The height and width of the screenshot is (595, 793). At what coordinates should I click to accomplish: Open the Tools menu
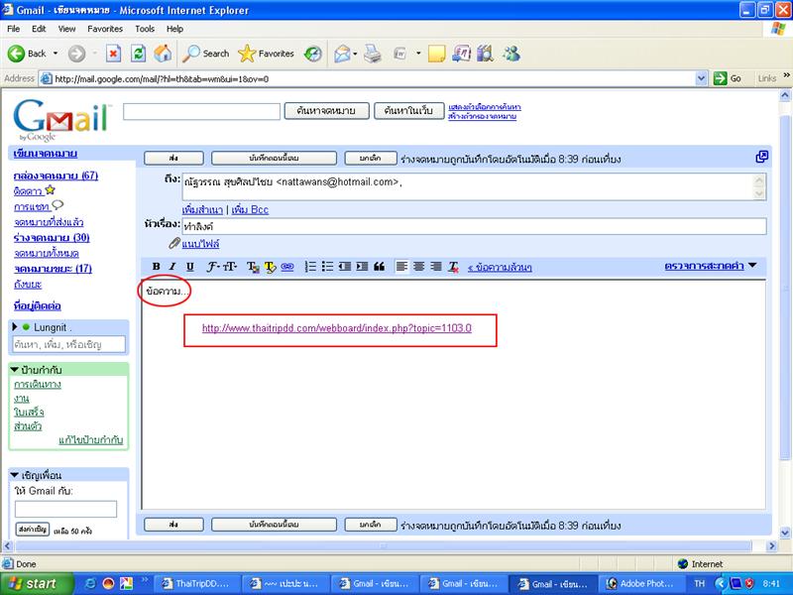coord(145,29)
